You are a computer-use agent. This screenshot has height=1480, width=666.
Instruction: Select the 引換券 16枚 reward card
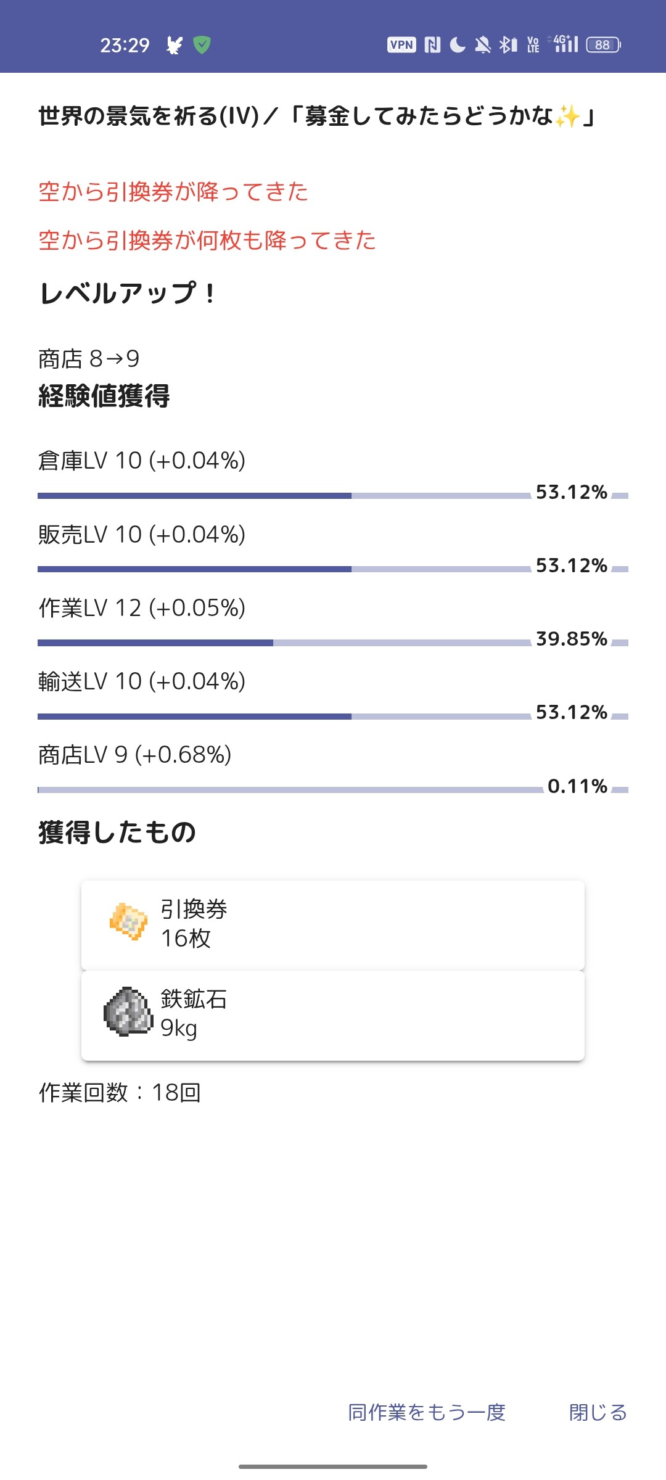click(x=333, y=924)
